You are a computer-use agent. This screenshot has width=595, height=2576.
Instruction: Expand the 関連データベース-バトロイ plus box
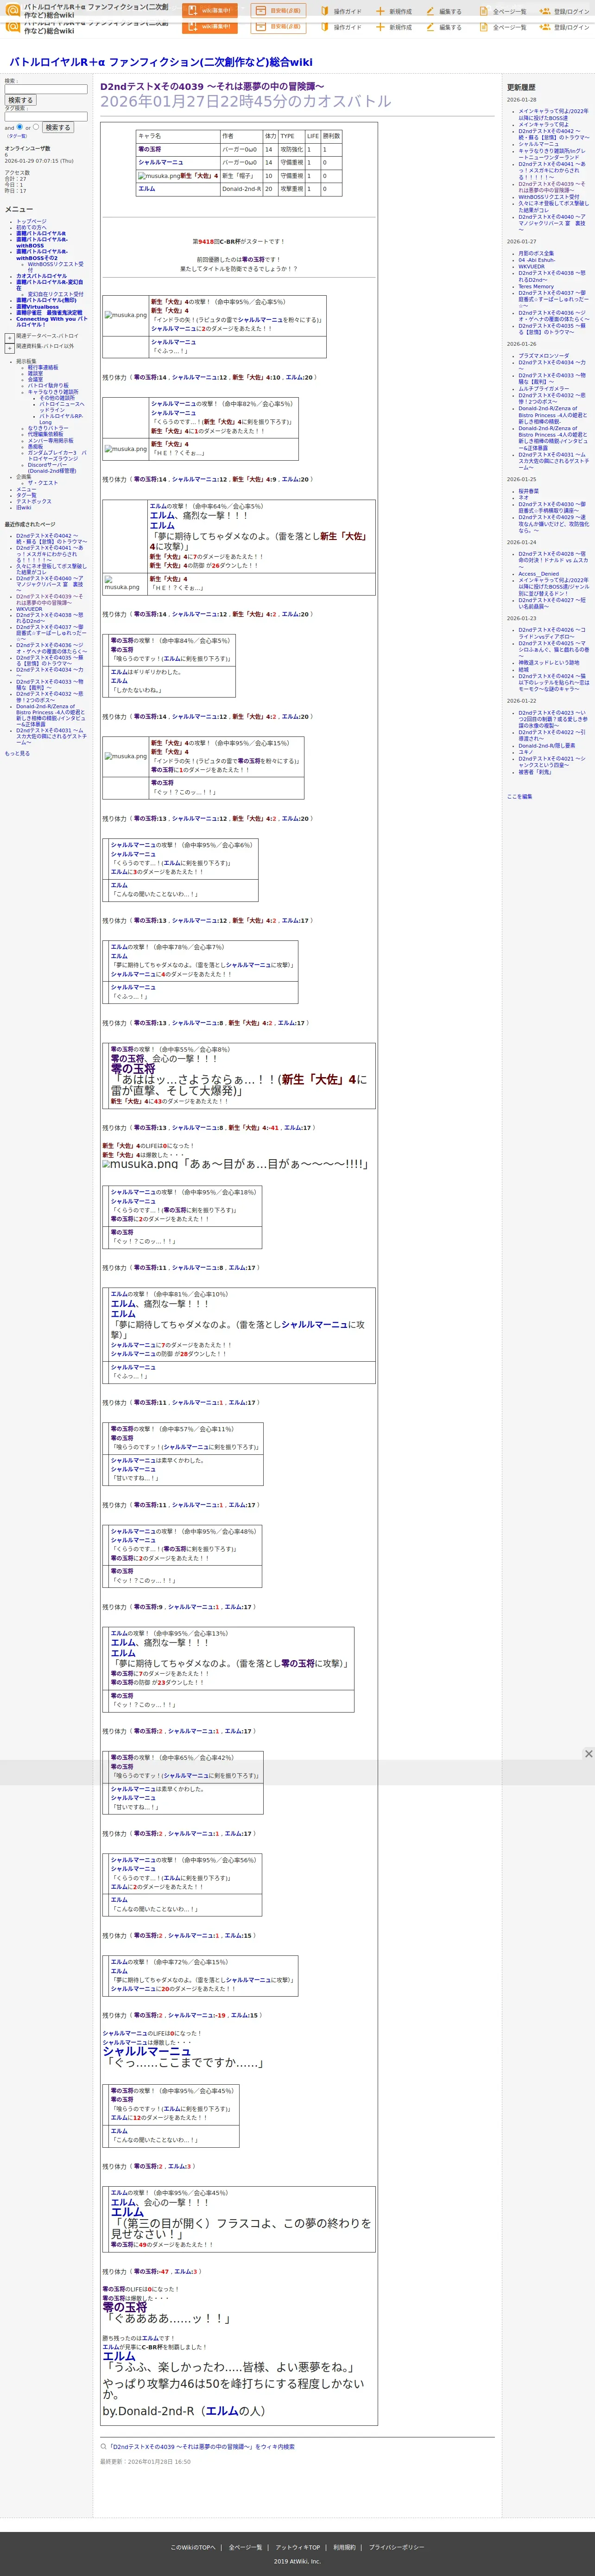click(x=10, y=337)
